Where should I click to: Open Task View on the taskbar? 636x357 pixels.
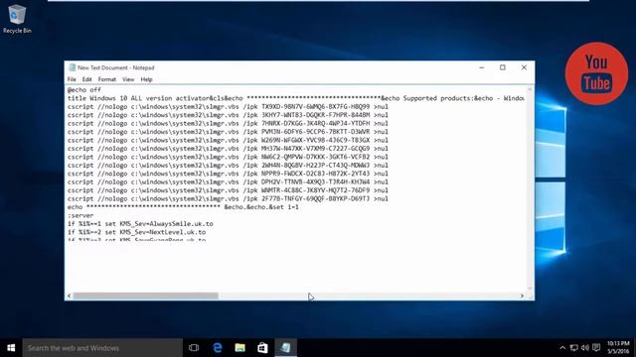(x=194, y=348)
